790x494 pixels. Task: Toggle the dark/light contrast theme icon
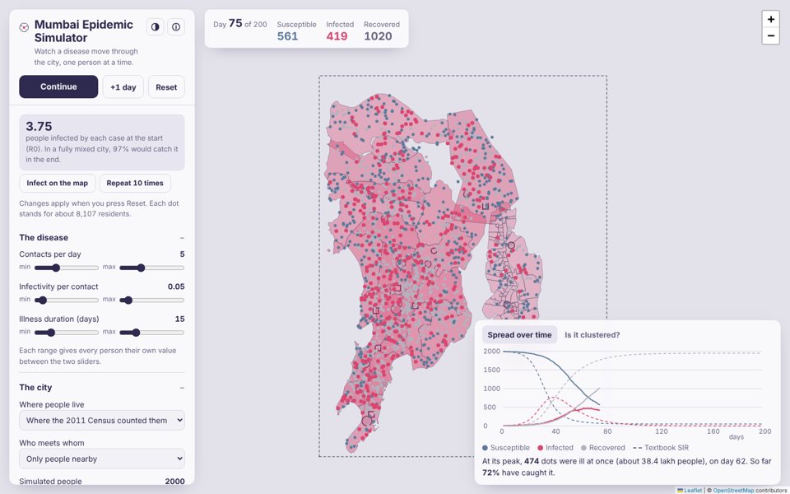point(156,26)
